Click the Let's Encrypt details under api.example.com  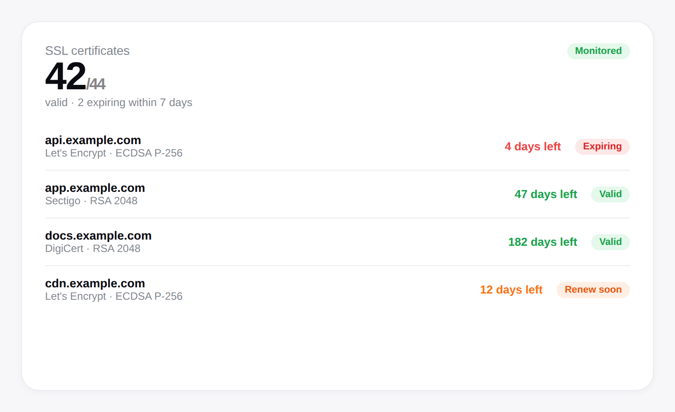(x=114, y=153)
